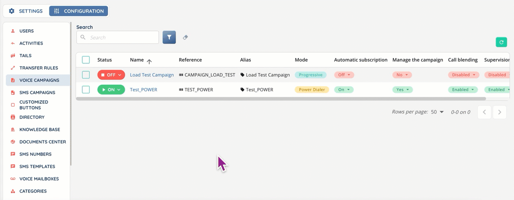
Task: Check the Load Test Campaign row checkbox
Action: coord(86,75)
